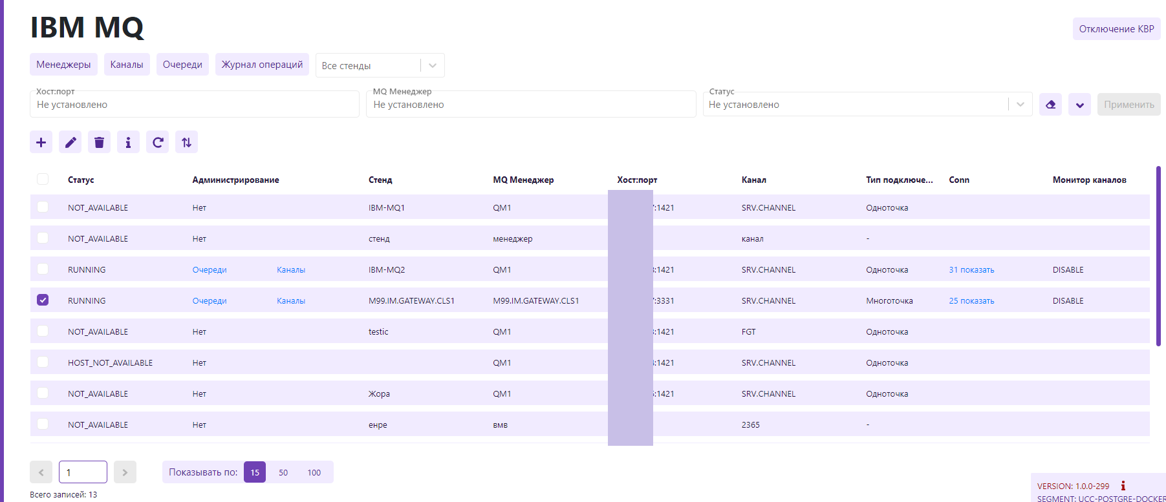Expand the Статус filter dropdown
1166x502 pixels.
[x=1020, y=105]
